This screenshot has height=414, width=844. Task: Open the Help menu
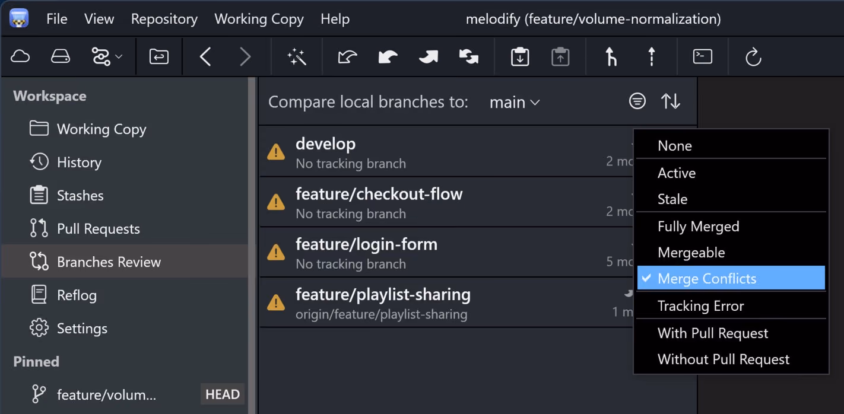click(335, 19)
